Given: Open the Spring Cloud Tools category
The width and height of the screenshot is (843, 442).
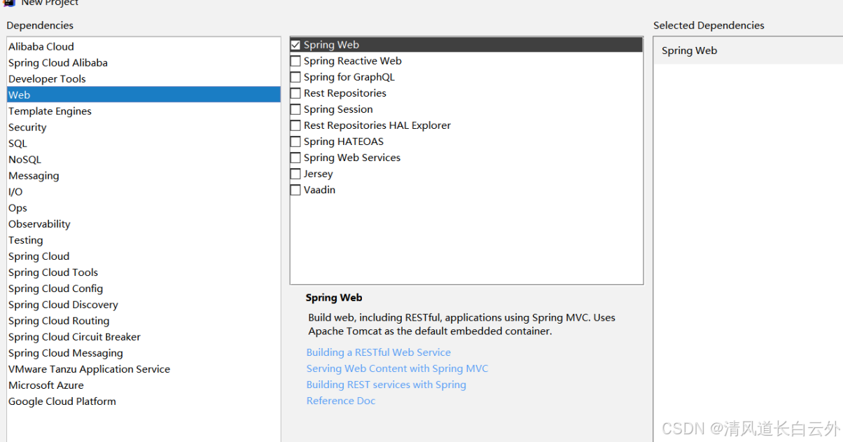Looking at the screenshot, I should point(144,272).
